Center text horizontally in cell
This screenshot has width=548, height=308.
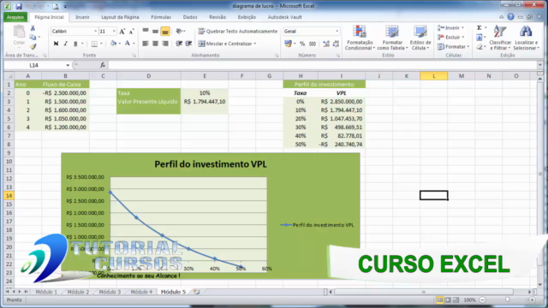coord(155,44)
